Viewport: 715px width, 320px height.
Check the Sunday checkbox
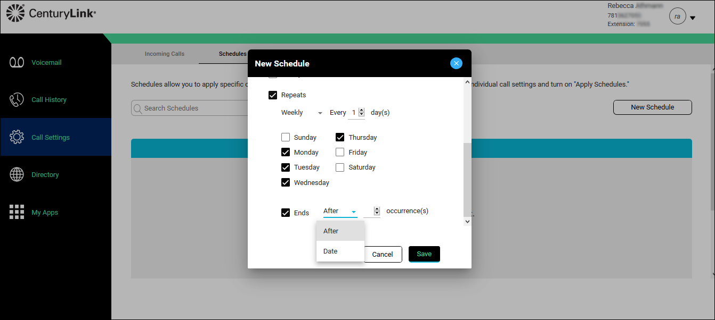(286, 137)
